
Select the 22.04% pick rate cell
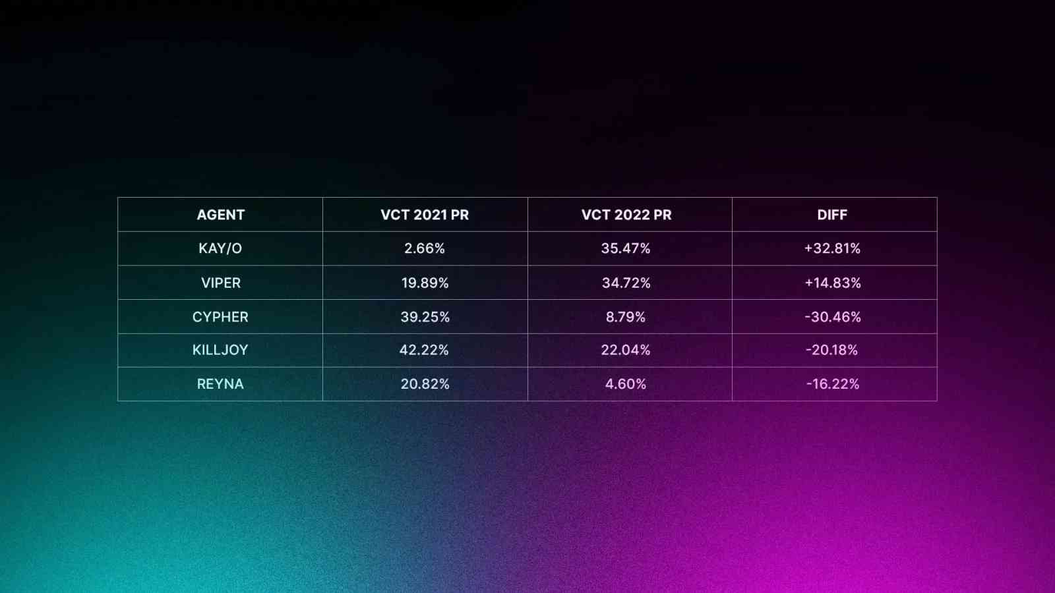point(626,350)
